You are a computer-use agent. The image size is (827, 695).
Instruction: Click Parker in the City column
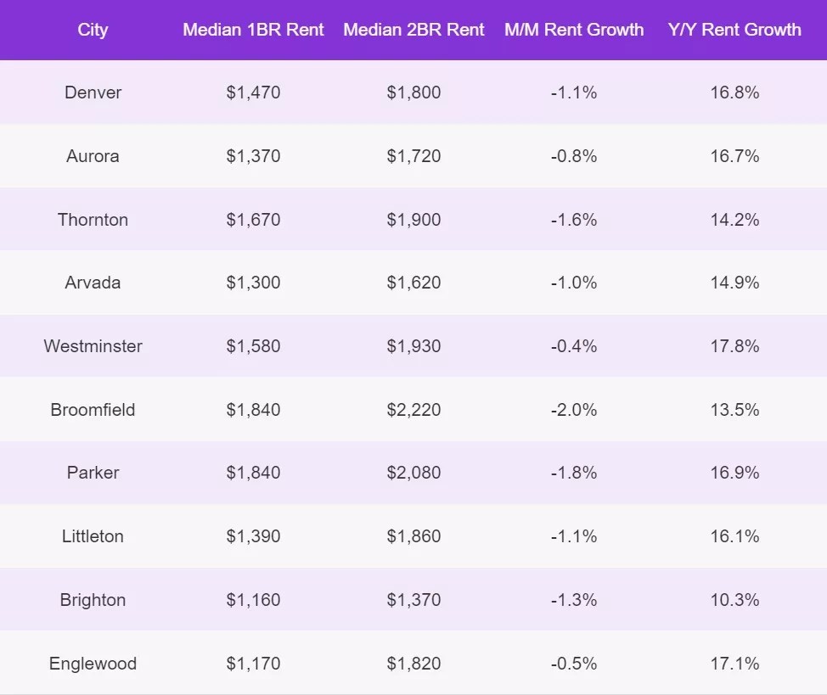[93, 473]
